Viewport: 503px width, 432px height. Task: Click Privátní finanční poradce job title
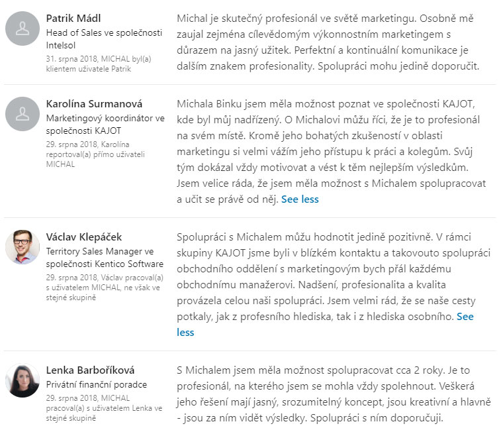click(97, 384)
